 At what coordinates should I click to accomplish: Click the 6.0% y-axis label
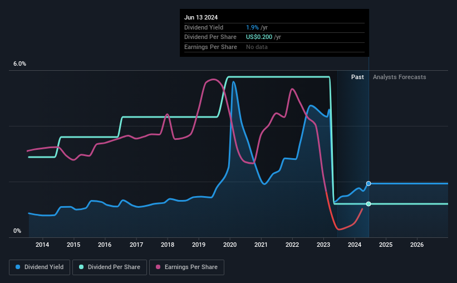pyautogui.click(x=20, y=64)
